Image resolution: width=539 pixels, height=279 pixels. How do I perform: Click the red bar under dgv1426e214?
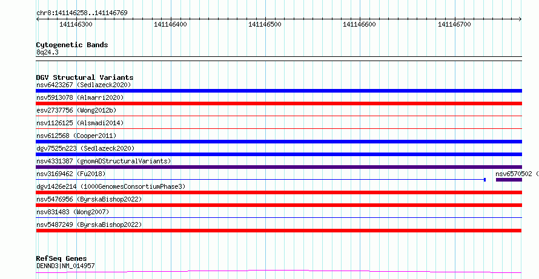click(x=279, y=192)
